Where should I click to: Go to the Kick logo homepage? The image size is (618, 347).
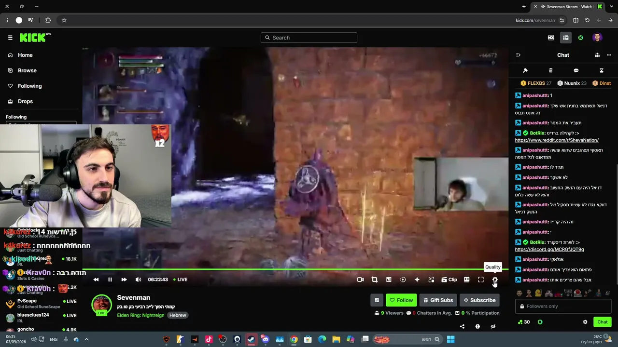coord(35,38)
